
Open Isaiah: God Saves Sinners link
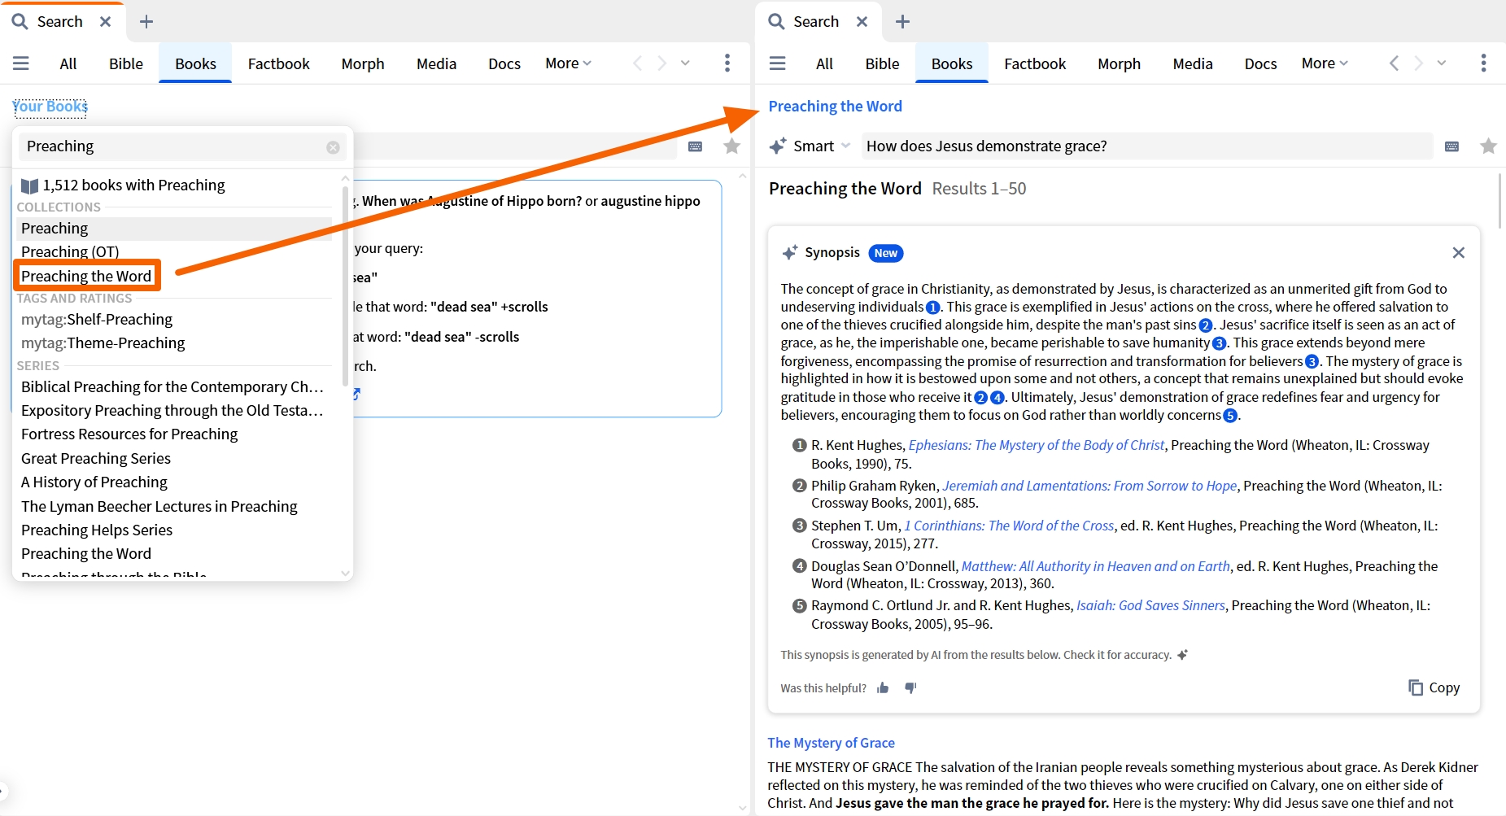click(x=1150, y=606)
